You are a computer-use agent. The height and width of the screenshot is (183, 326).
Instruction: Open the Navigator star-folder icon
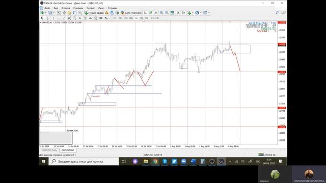tap(69, 13)
